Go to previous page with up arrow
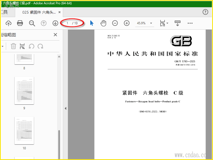 (x=44, y=23)
